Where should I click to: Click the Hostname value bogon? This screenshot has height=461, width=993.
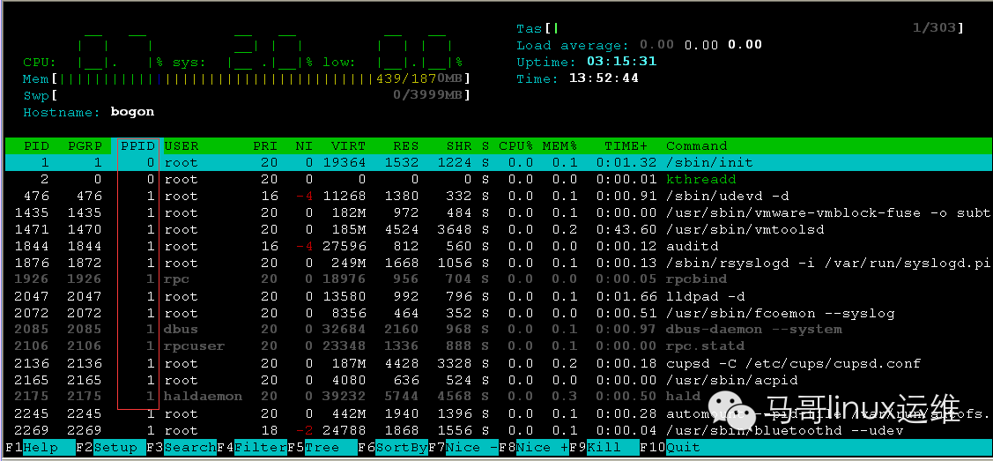click(x=132, y=112)
